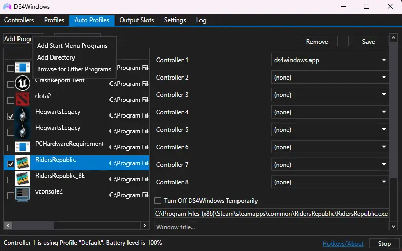402x251 pixels.
Task: Open the Controller 6 profile dropdown
Action: 330,147
